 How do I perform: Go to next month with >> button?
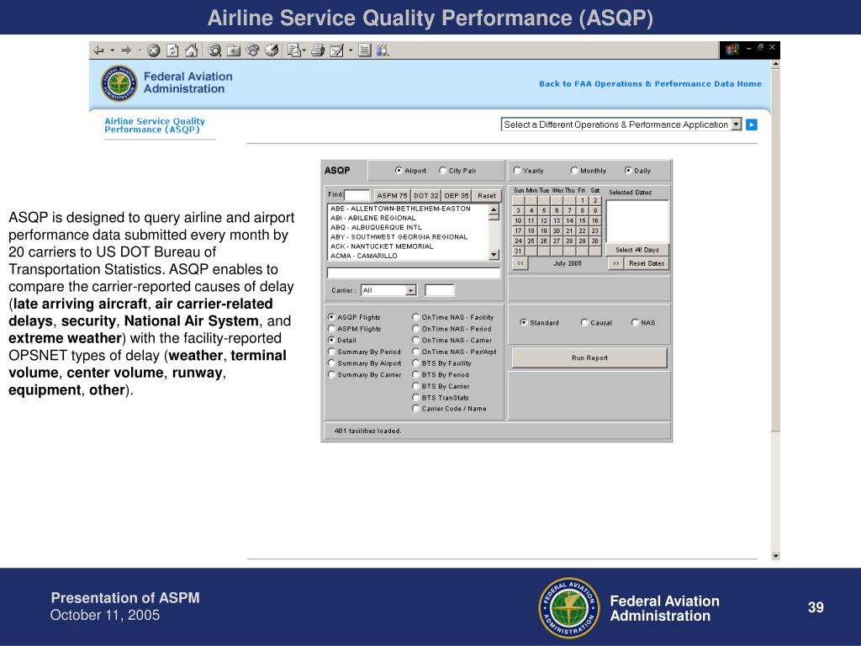click(615, 263)
